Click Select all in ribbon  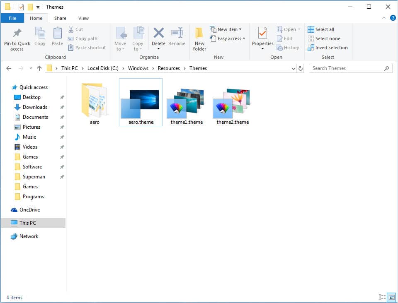(x=321, y=29)
